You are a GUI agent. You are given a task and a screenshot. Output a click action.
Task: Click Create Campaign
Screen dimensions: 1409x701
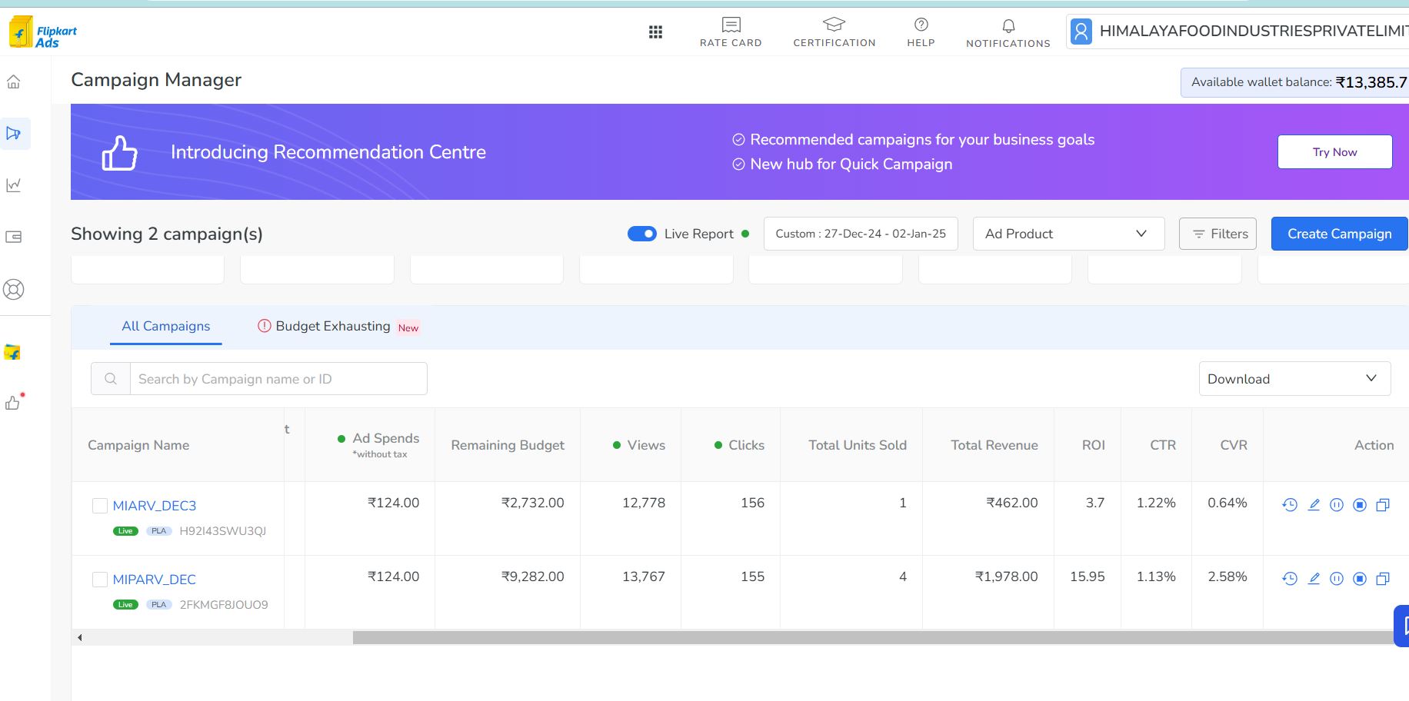click(1340, 234)
